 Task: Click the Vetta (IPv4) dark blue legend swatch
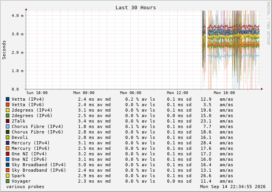(x=8, y=99)
